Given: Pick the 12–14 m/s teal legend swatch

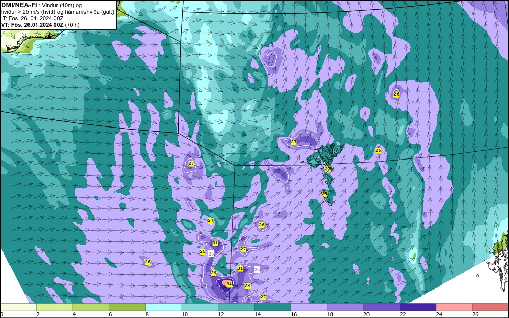Looking at the screenshot, I should [x=236, y=307].
